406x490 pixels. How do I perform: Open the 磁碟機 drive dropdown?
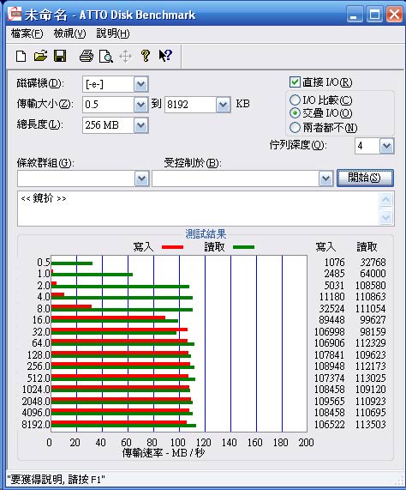coord(140,84)
